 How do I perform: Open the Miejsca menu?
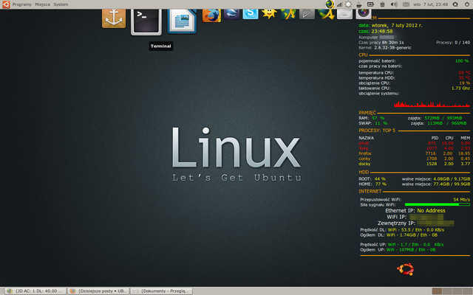point(42,4)
